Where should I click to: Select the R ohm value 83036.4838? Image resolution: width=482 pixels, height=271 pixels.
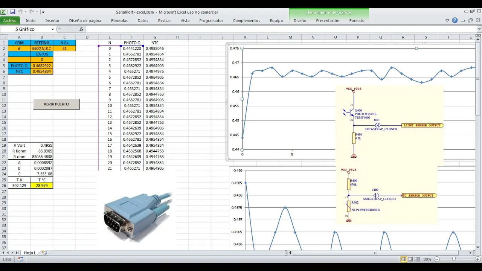(42, 157)
